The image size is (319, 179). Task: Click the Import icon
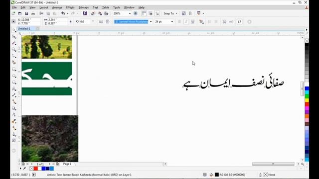pos(93,13)
